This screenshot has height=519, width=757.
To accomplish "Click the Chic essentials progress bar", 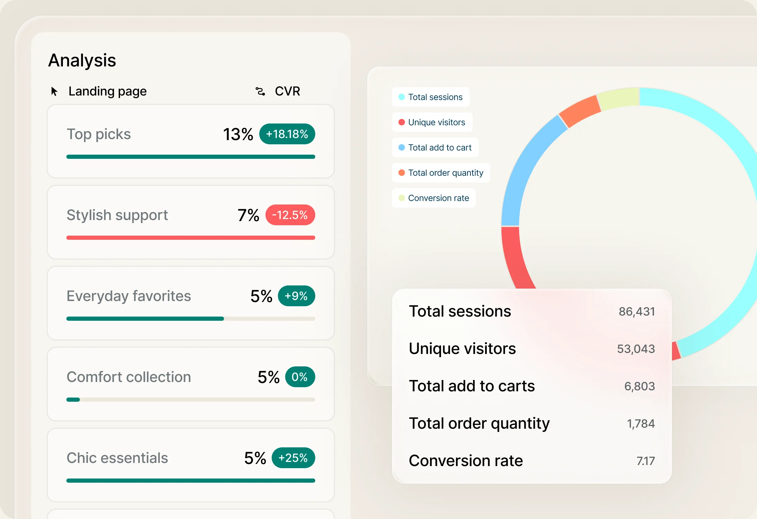I will point(191,481).
